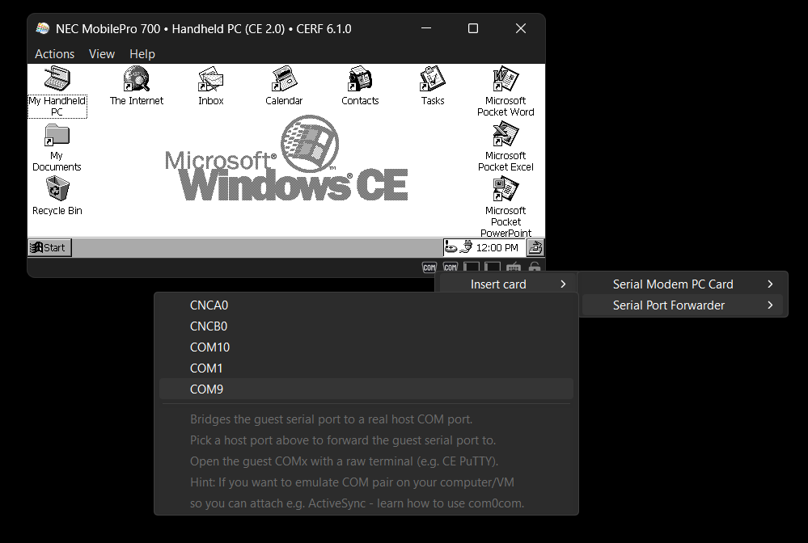Launch Microsoft Pocket Excel icon
Viewport: 808px width, 543px height.
[505, 135]
